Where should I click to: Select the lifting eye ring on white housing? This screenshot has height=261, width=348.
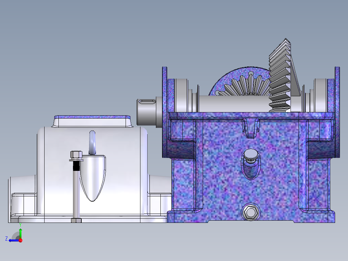click(x=92, y=142)
